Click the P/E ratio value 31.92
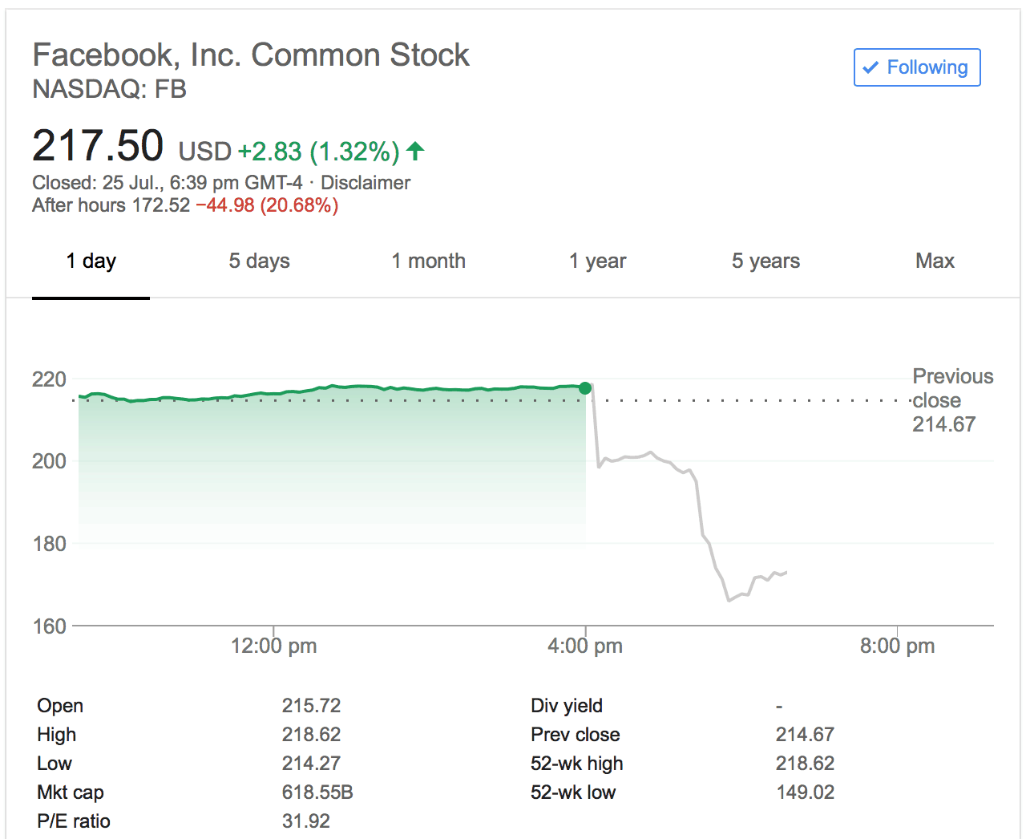 (x=305, y=821)
